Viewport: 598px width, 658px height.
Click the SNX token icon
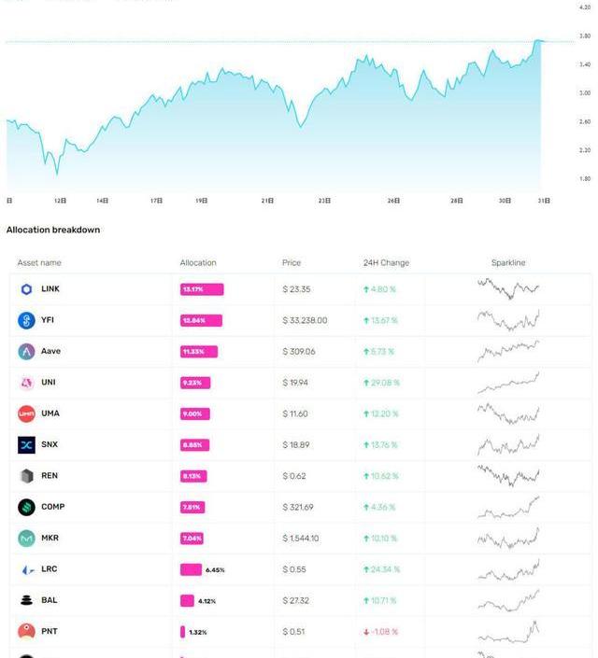coord(26,445)
